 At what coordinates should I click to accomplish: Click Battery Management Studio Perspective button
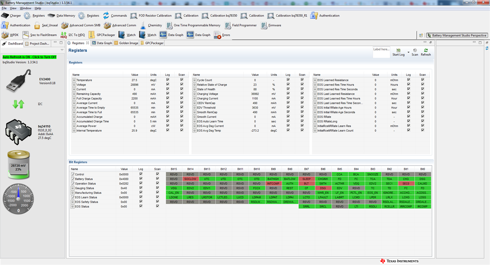(457, 35)
